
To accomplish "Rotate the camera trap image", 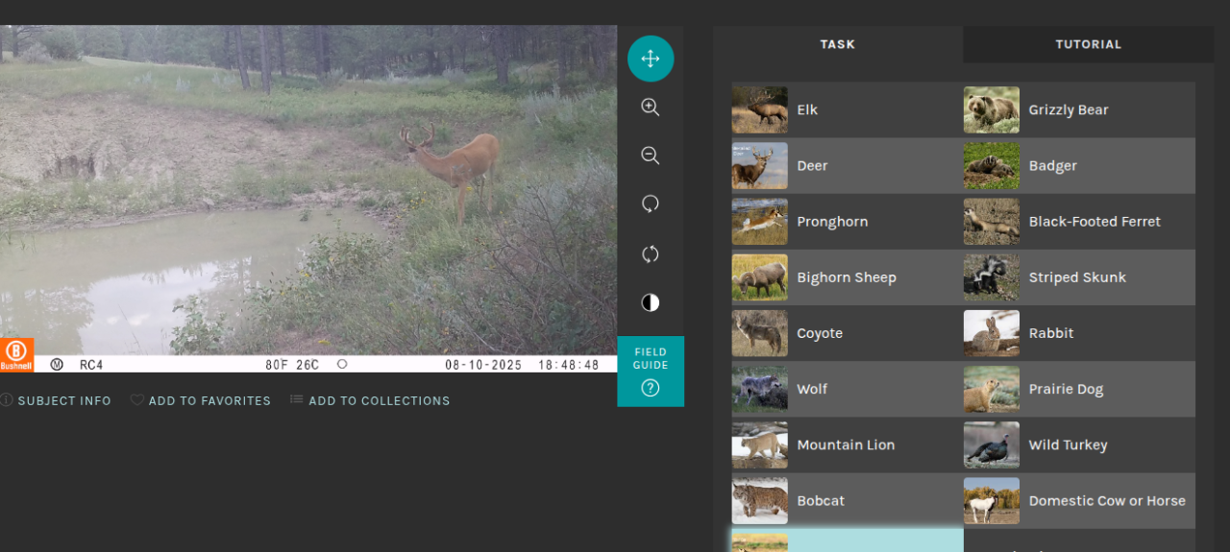I will [651, 204].
